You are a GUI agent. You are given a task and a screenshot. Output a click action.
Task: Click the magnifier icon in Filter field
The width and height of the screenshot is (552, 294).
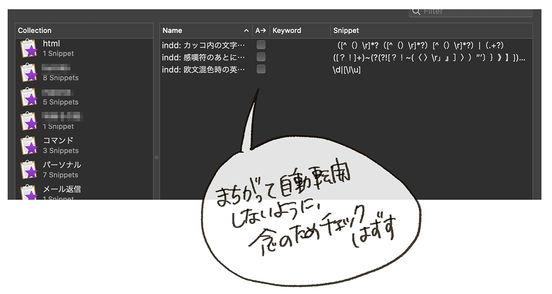point(416,11)
